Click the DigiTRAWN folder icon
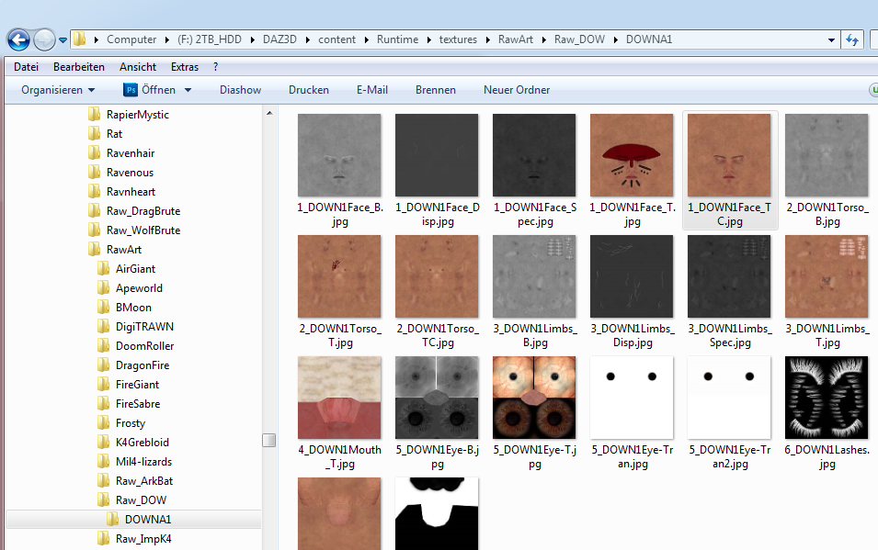The image size is (878, 550). (104, 327)
